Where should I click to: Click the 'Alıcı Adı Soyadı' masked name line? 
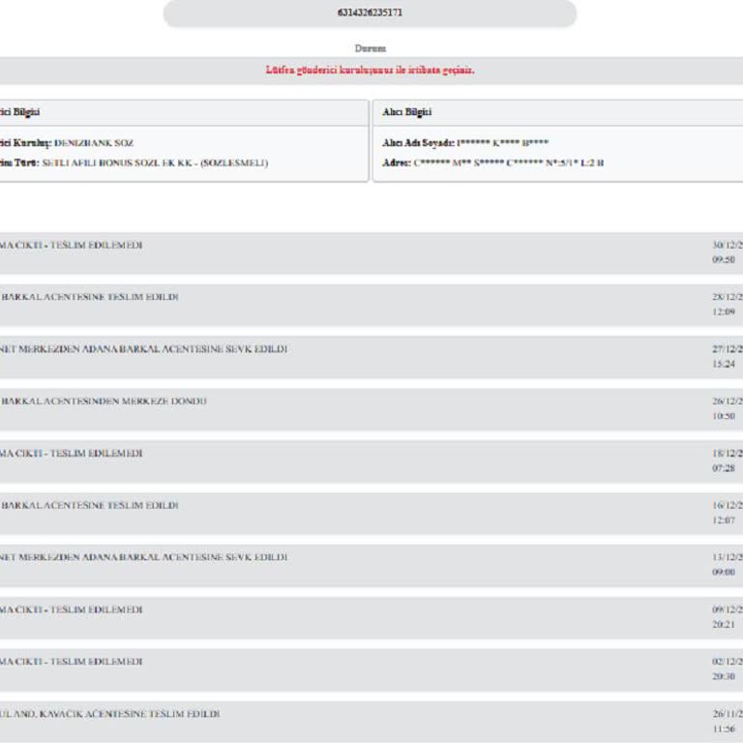coord(465,143)
